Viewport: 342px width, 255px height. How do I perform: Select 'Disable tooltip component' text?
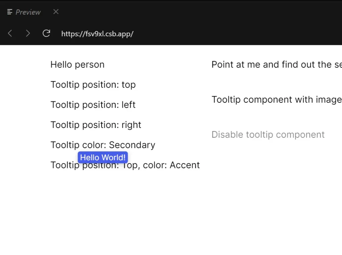(x=268, y=134)
